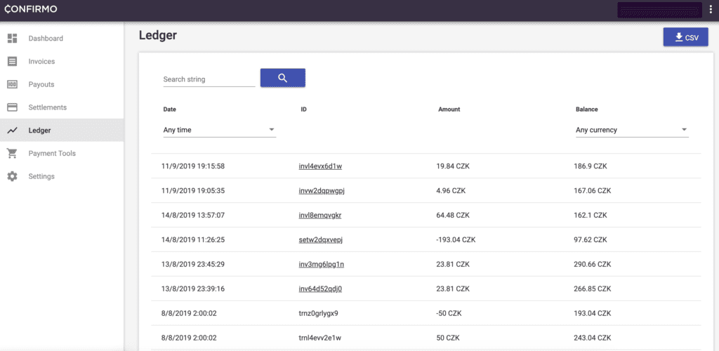Open the three-dot menu in header
719x351 pixels.
pos(711,10)
